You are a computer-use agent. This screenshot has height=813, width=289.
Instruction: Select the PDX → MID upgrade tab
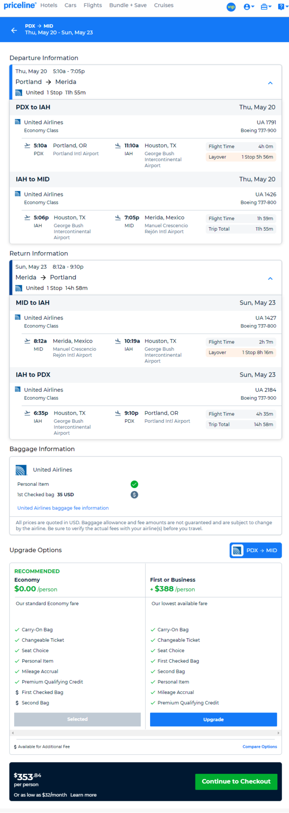pyautogui.click(x=256, y=550)
